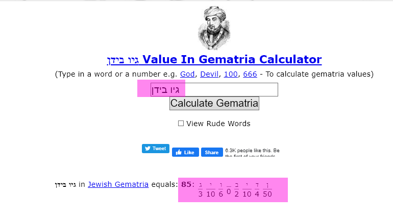Open the 100 example link
393x218 pixels.
[231, 74]
